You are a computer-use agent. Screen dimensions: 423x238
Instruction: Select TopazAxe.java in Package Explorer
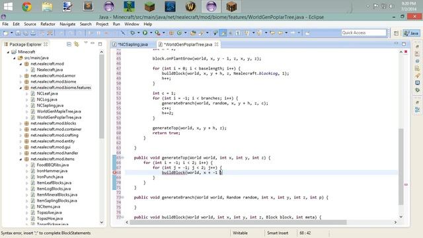point(49,213)
